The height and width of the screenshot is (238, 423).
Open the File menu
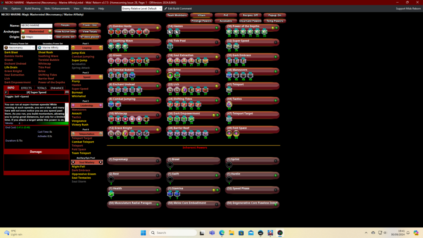[x=5, y=8]
